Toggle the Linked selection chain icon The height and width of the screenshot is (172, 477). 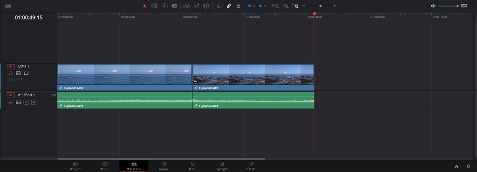pyautogui.click(x=229, y=6)
